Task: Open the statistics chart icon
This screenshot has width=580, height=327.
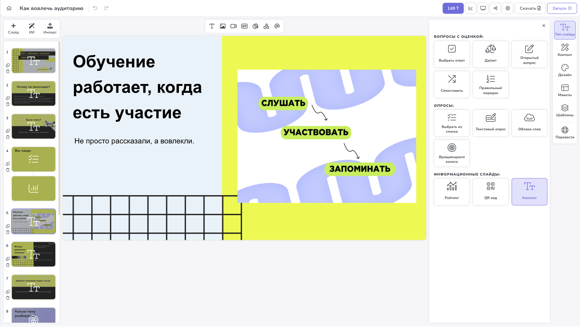Action: (471, 8)
